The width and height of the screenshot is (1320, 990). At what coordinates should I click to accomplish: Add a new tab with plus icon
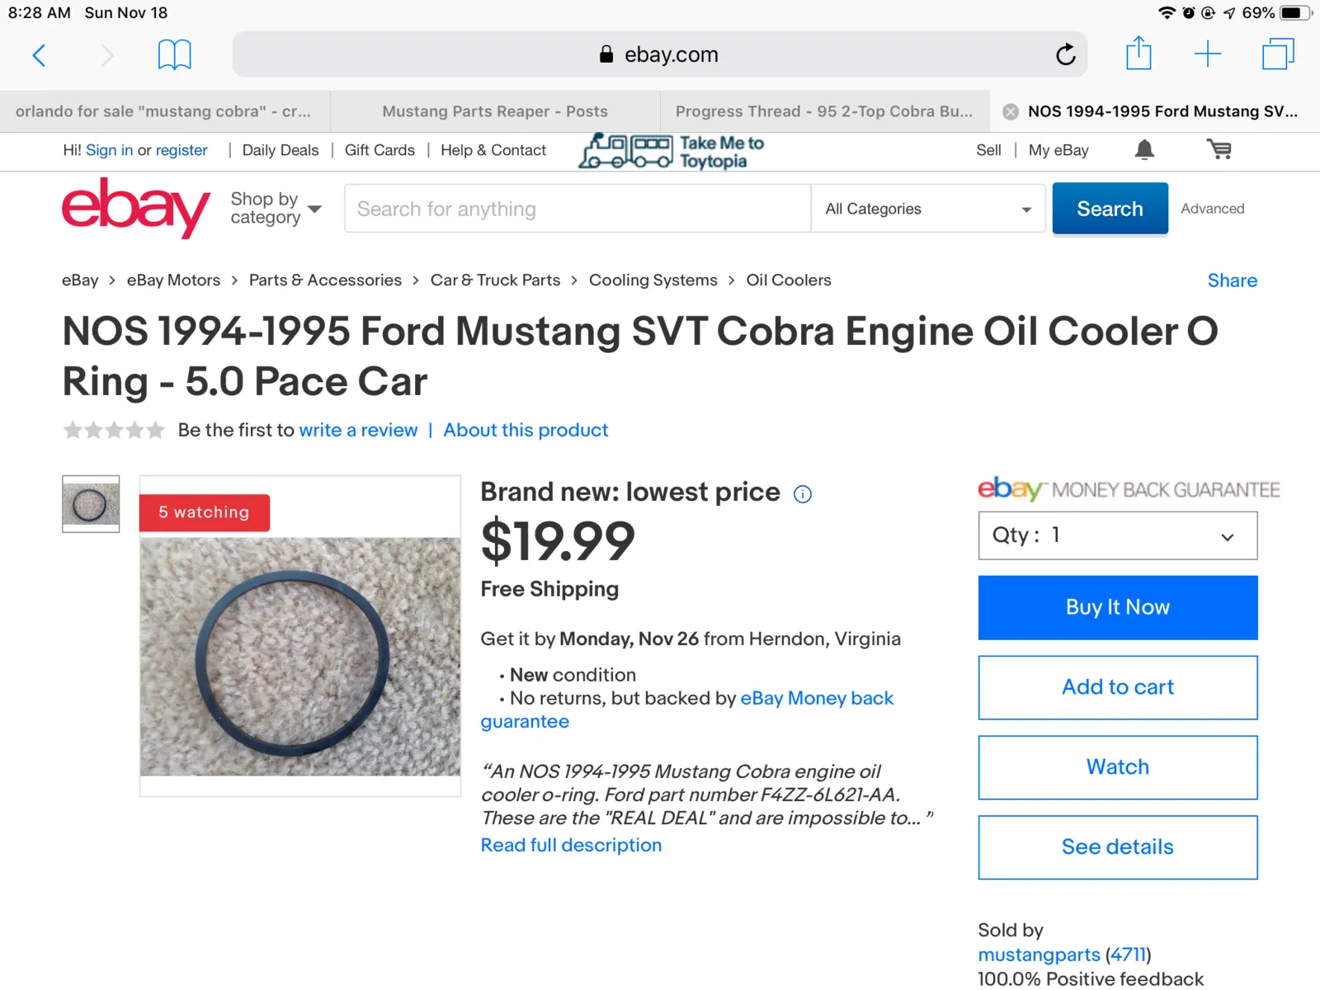(x=1208, y=54)
